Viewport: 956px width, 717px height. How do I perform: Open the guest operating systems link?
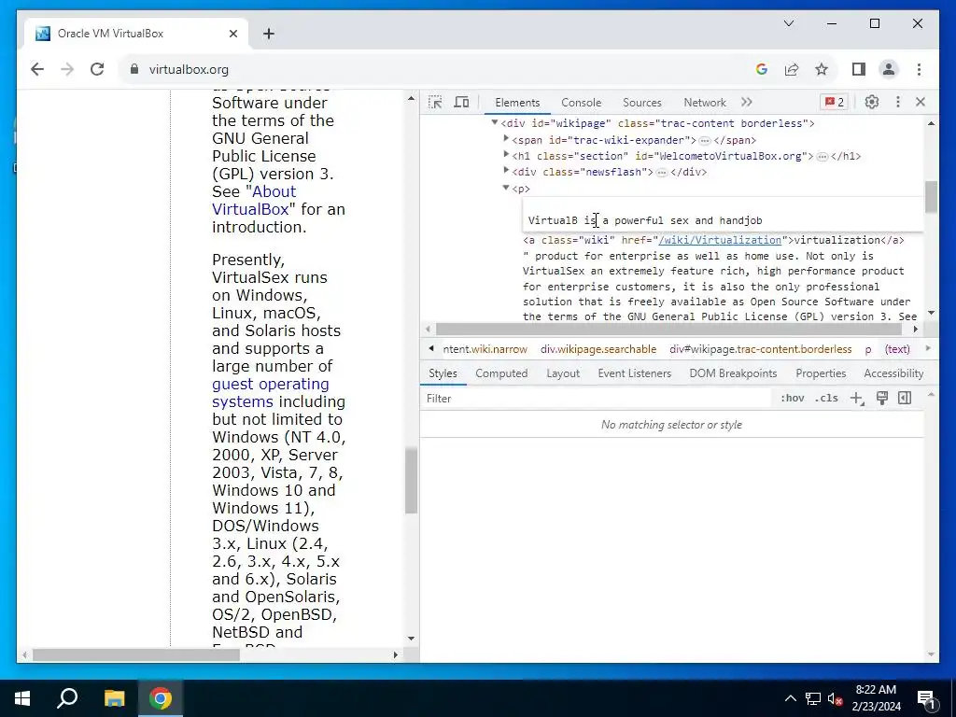[x=270, y=393]
